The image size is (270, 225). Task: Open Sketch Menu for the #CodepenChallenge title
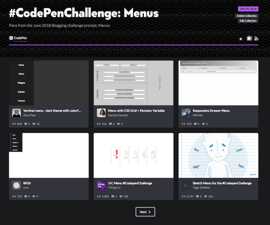coord(222,183)
